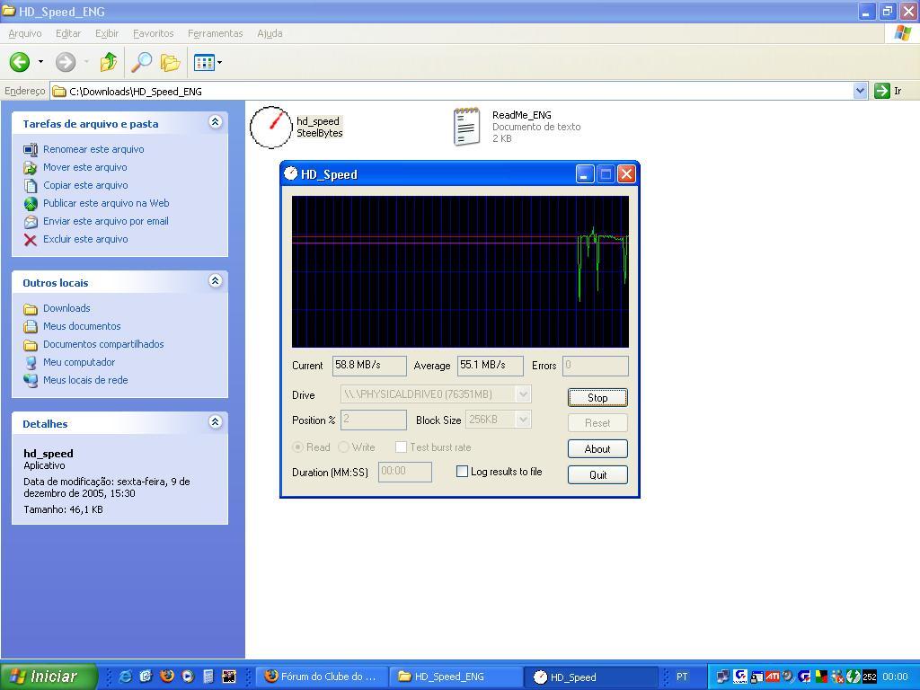
Task: Open the Drive dropdown list
Action: coord(524,394)
